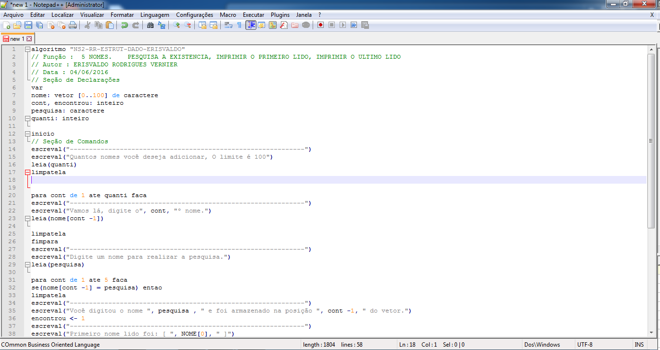Image resolution: width=660 pixels, height=350 pixels.
Task: Click the user-defined language dialog icon
Action: [262, 25]
